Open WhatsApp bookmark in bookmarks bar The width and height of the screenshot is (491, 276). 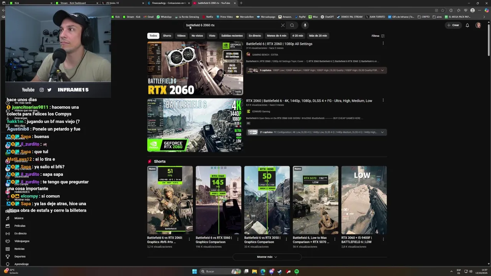164,17
